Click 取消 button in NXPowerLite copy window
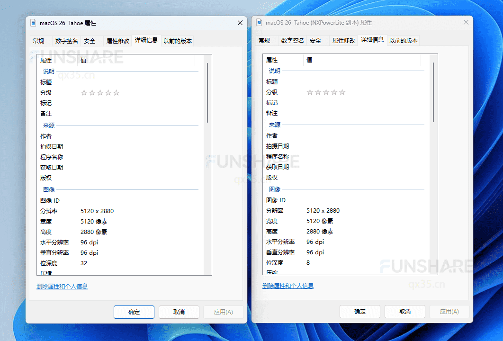Screen dimensions: 503x341 (x=405, y=312)
